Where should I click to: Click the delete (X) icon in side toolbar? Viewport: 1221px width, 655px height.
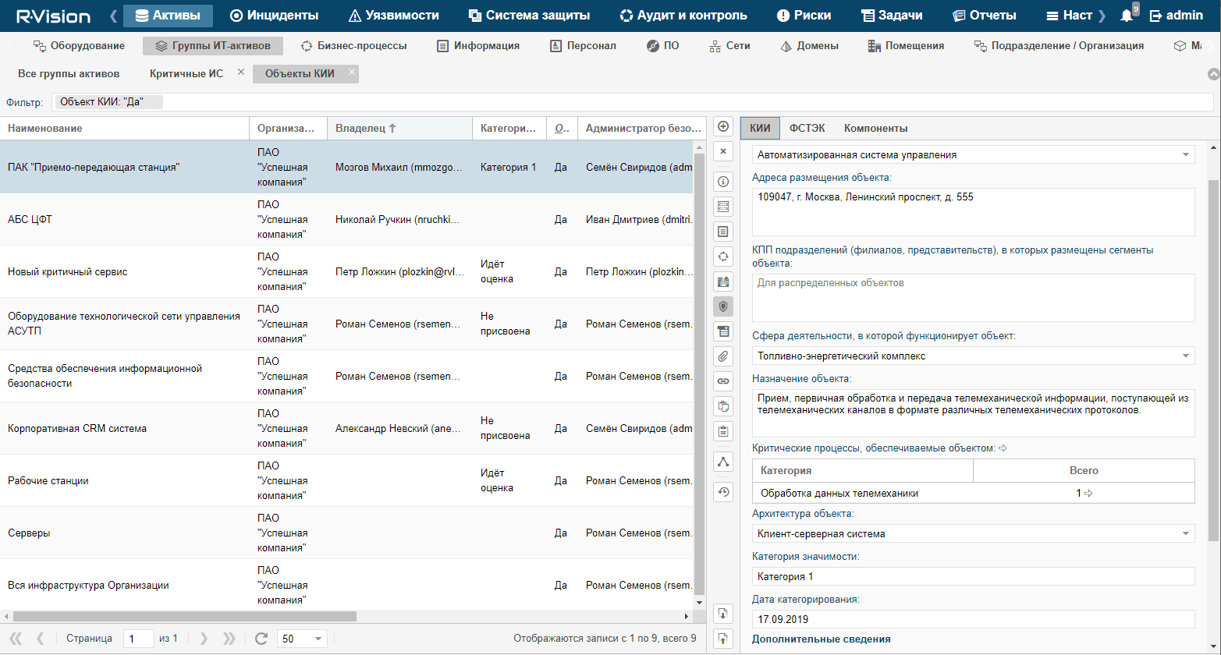tap(723, 151)
